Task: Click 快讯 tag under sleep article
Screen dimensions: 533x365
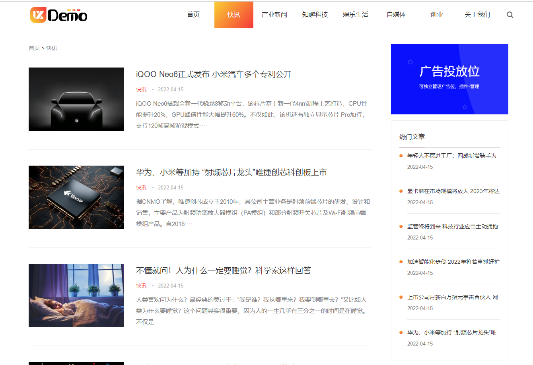Action: point(141,286)
